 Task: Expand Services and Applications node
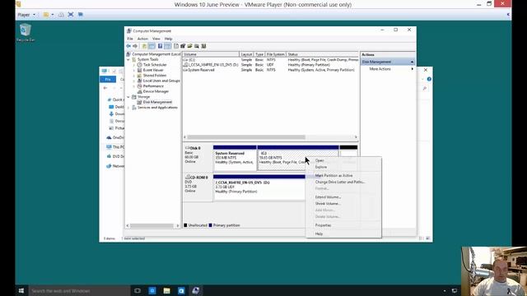coord(128,108)
